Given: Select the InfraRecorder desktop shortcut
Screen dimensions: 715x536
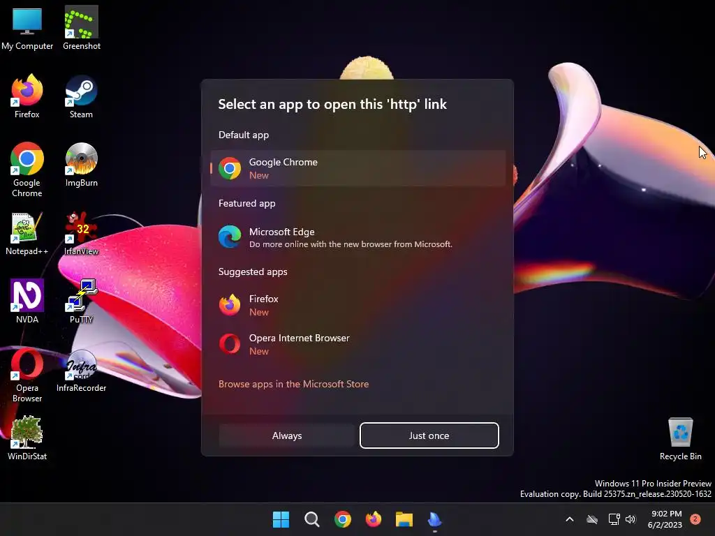Looking at the screenshot, I should [x=81, y=370].
